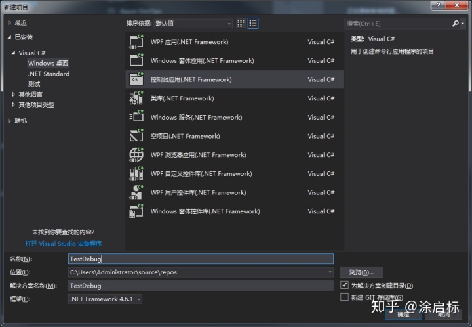Select 类库(.NET Framework) template name
This screenshot has height=327, width=472.
click(x=182, y=98)
